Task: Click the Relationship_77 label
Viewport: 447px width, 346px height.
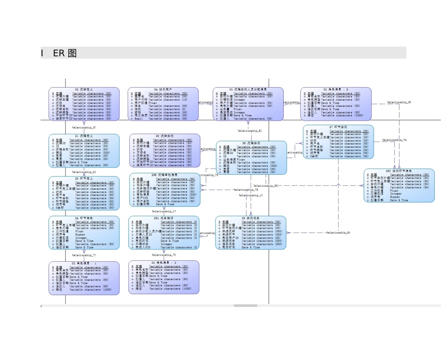Action: pos(84,255)
